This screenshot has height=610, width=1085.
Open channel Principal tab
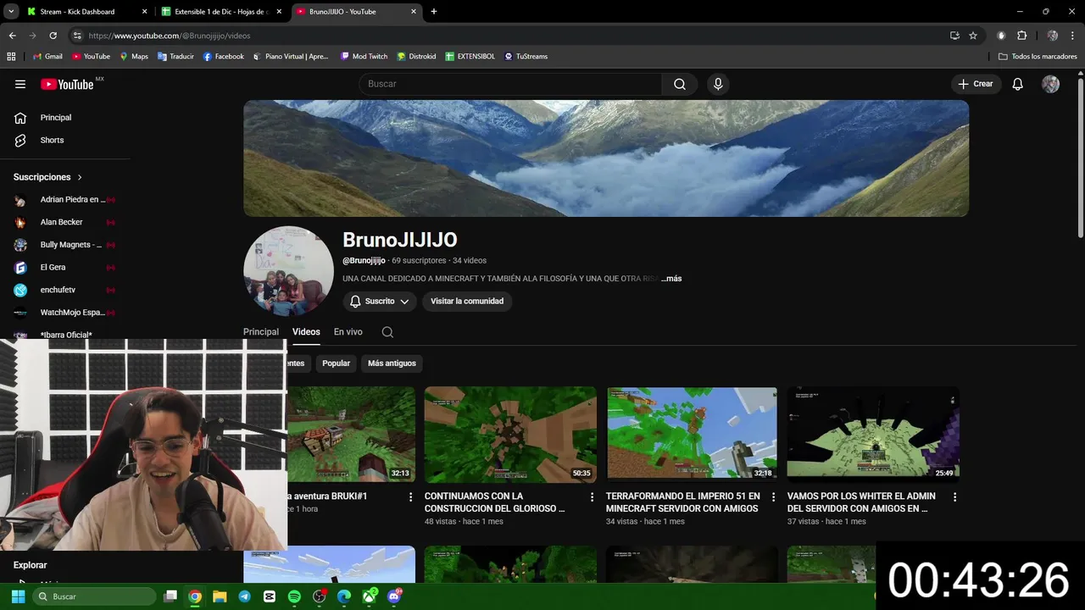click(x=261, y=332)
